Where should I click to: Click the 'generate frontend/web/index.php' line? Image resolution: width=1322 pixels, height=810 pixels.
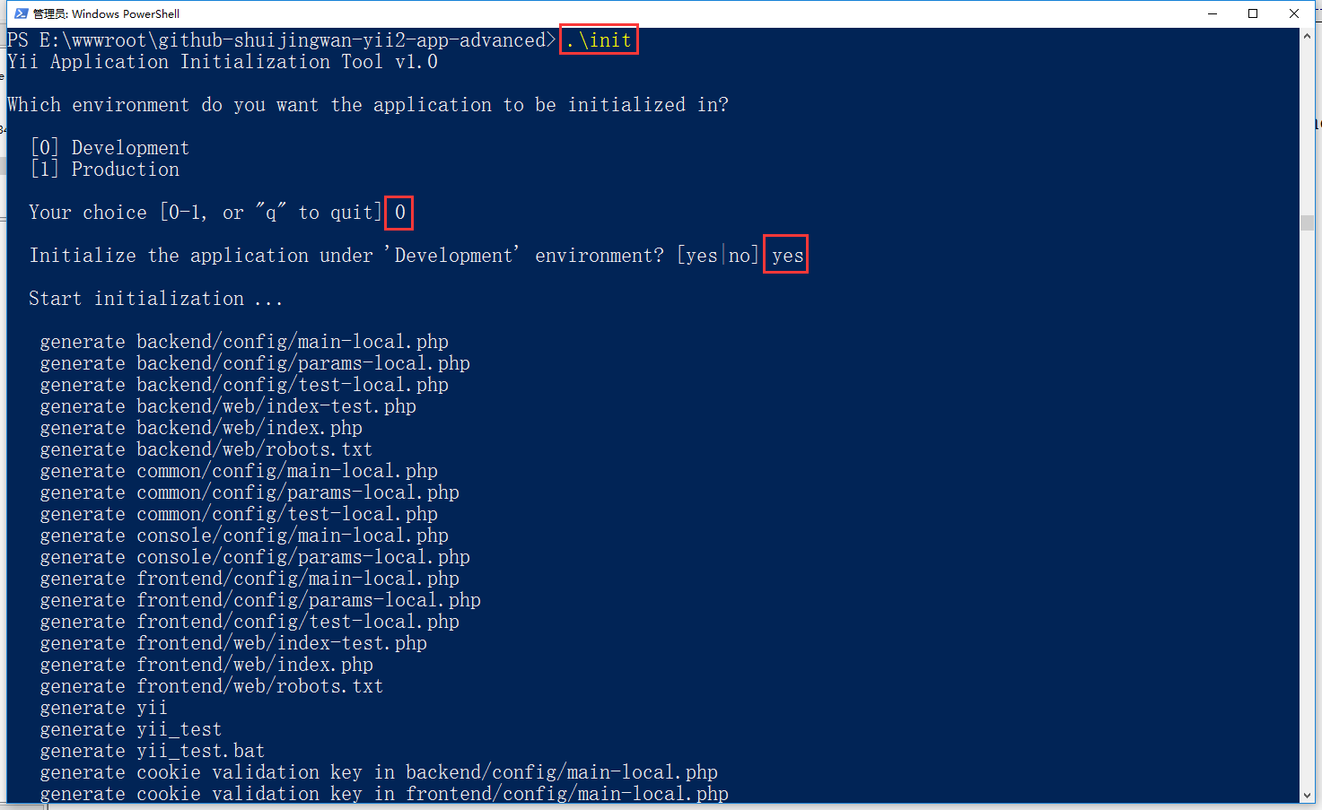206,665
